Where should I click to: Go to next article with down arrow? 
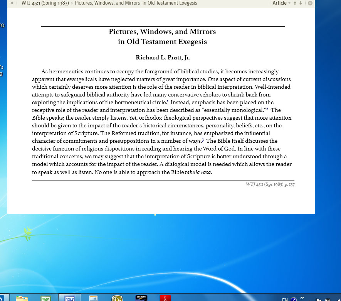[x=301, y=3]
